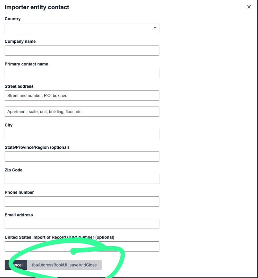Close the Importer entity contact dialog

pyautogui.click(x=249, y=7)
